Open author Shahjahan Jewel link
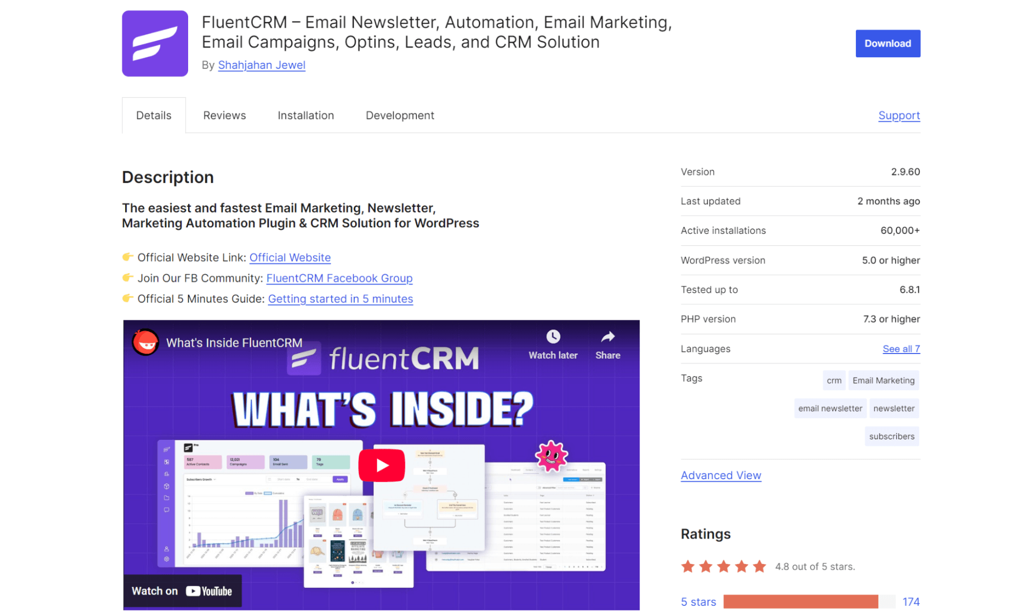1022x613 pixels. [261, 65]
